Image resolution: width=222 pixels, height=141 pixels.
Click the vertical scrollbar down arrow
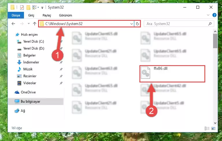[x=215, y=123]
